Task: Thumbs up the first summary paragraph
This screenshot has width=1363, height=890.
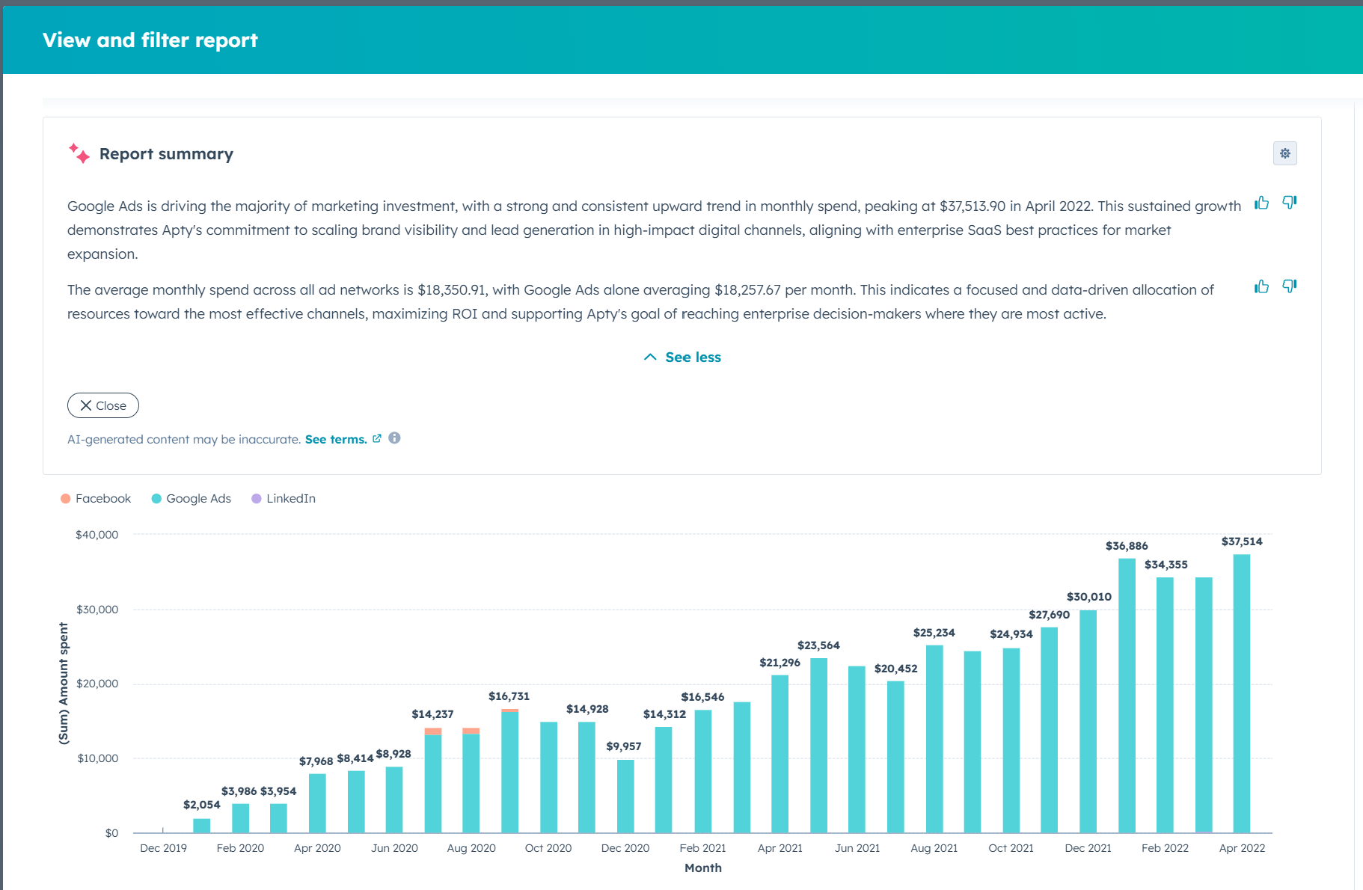Action: [x=1261, y=203]
